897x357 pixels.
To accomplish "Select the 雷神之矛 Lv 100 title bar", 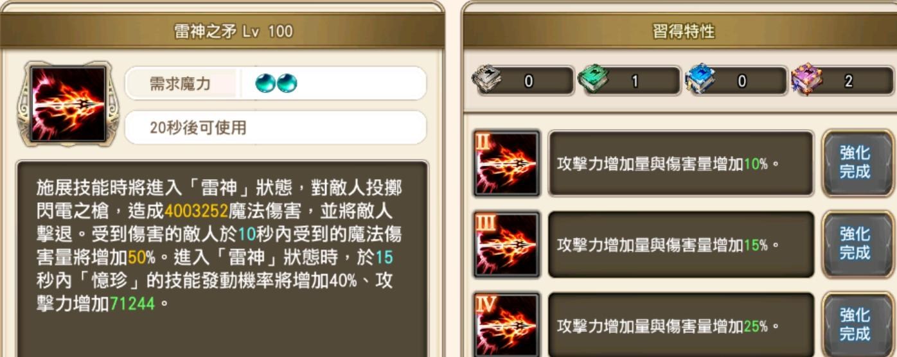I will click(x=222, y=30).
